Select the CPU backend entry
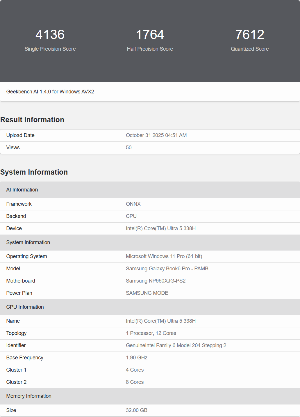Image resolution: width=300 pixels, height=417 pixels. pyautogui.click(x=131, y=216)
